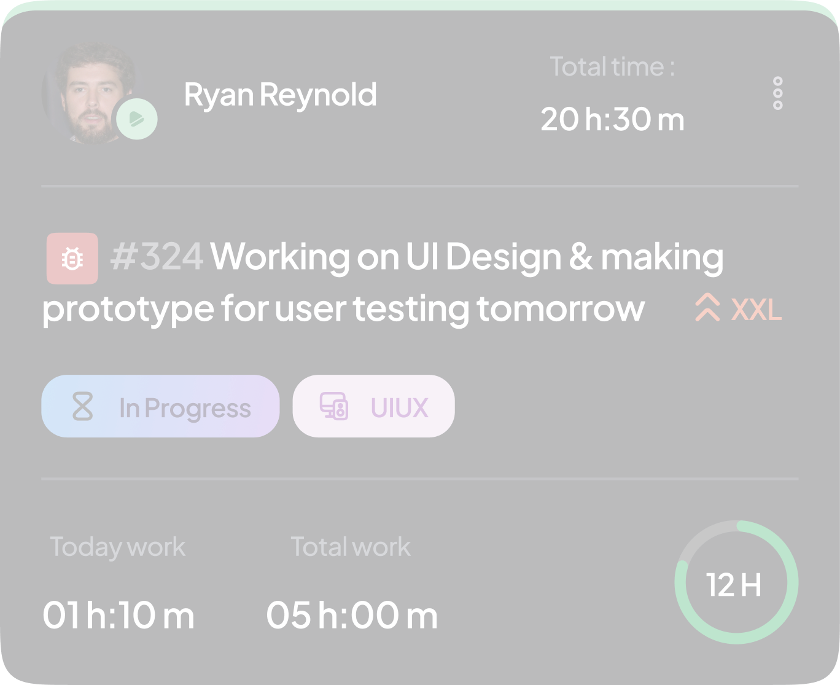Click the Total work label
The width and height of the screenshot is (840, 685).
click(x=351, y=546)
